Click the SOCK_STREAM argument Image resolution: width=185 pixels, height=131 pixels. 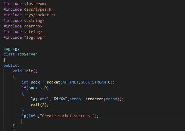(x=93, y=82)
